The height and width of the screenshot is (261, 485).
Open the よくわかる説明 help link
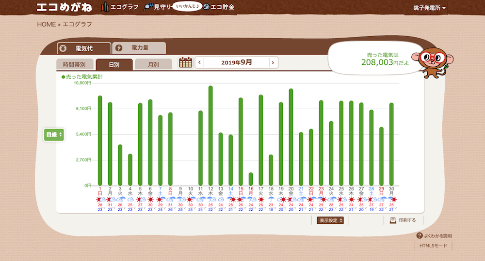(434, 236)
